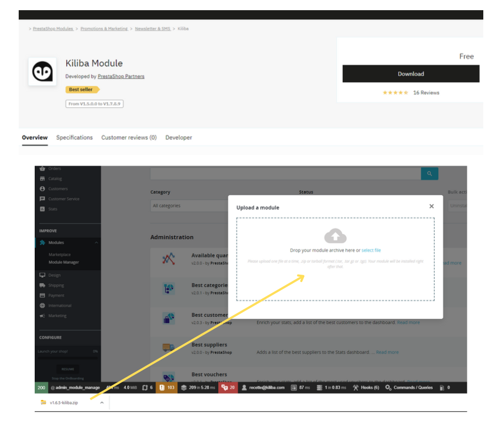Click the Available quantities module icon
502x421 pixels.
click(168, 259)
